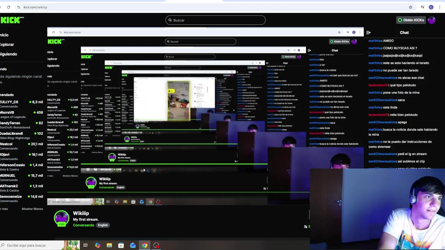The height and width of the screenshot is (250, 445).
Task: Open Task View from the taskbar
Action: (86, 245)
